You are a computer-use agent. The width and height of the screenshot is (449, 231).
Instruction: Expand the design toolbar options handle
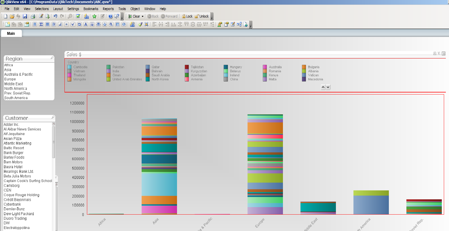point(251,25)
